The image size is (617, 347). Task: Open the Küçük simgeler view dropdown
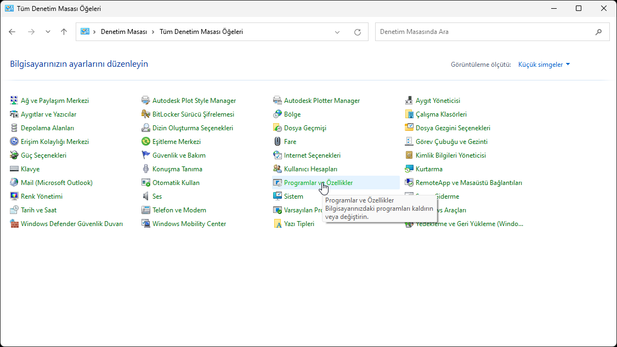pyautogui.click(x=544, y=65)
